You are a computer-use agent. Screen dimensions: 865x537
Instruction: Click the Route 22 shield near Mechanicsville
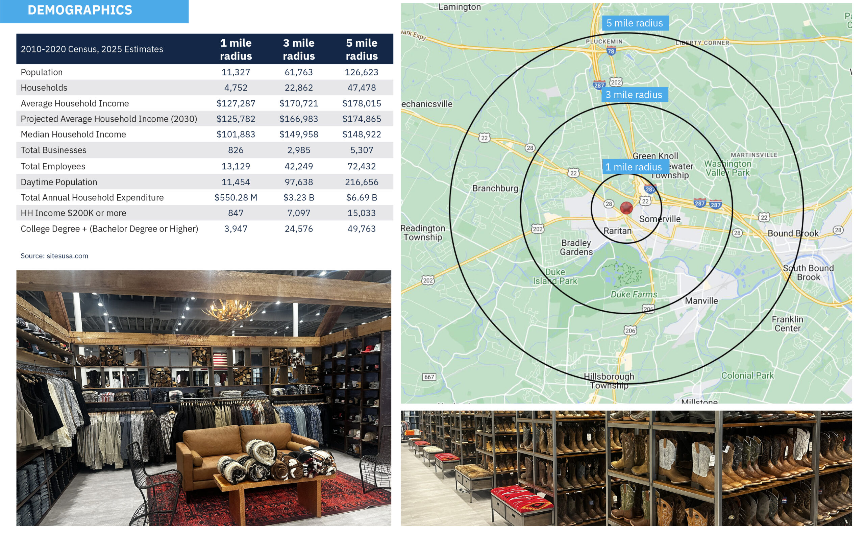(x=484, y=138)
